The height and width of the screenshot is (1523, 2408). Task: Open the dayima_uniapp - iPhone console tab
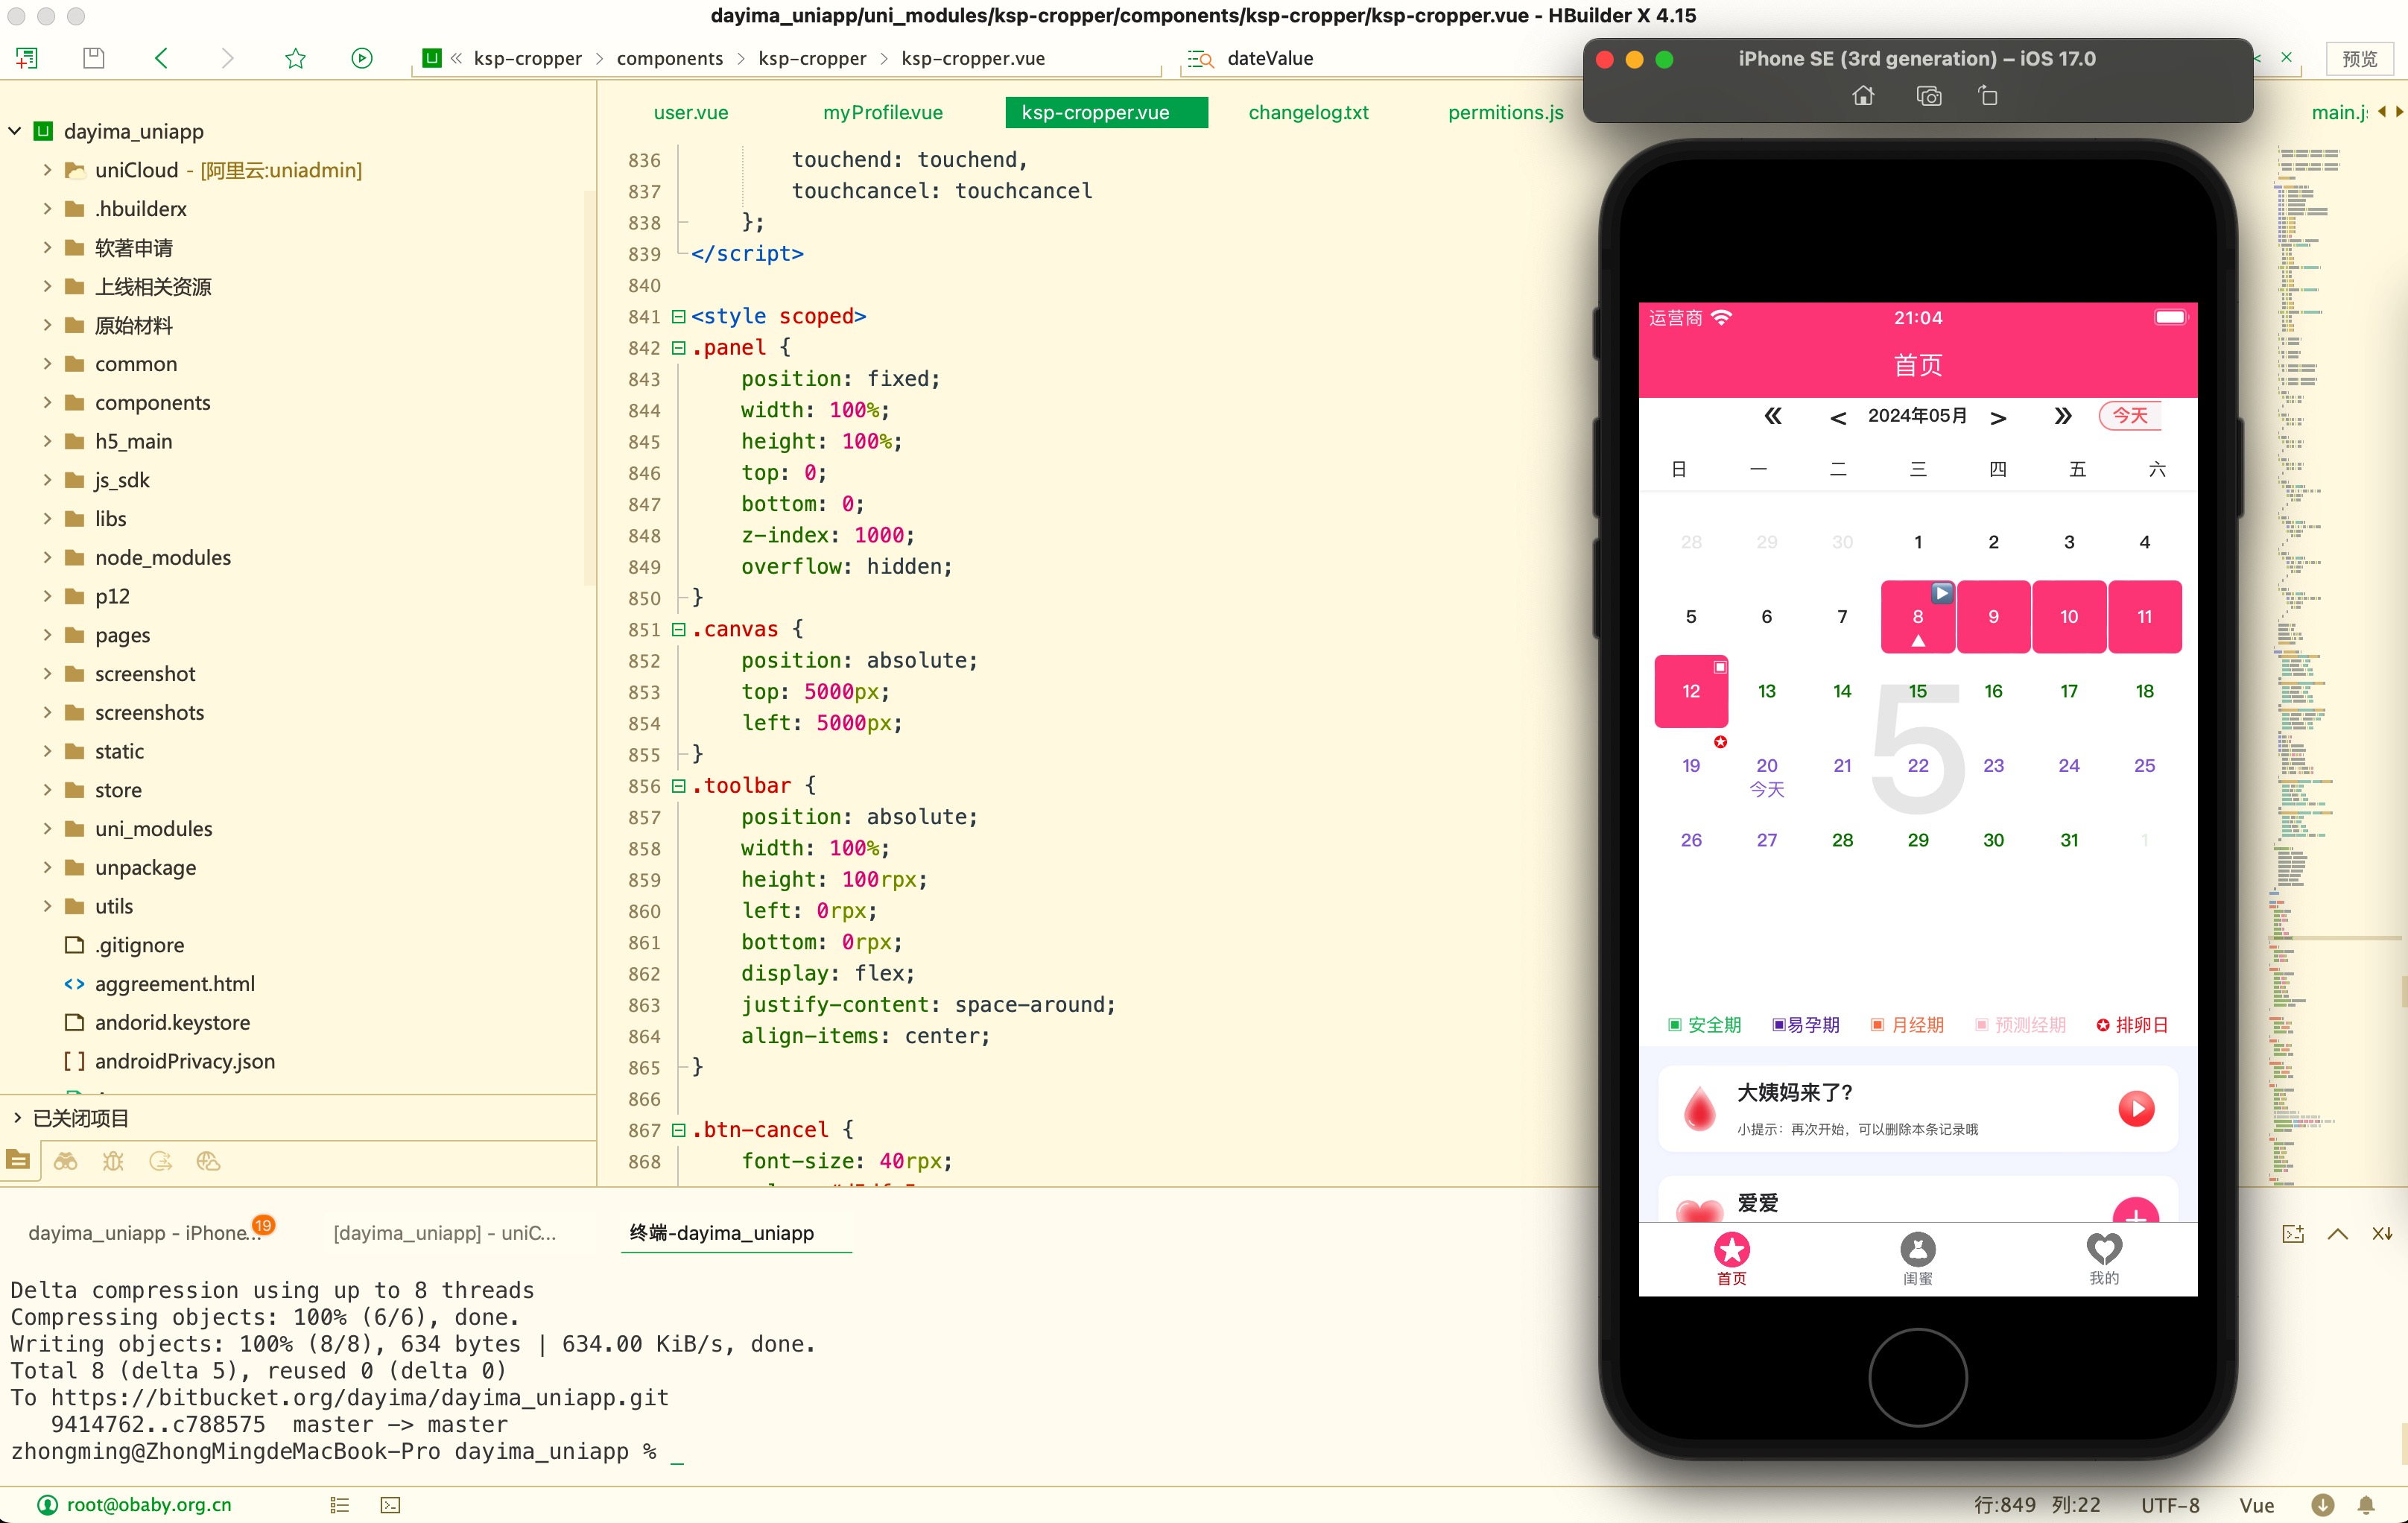146,1233
